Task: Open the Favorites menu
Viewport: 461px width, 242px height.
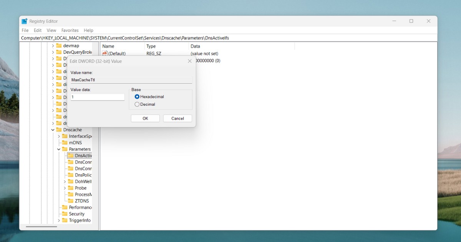Action: coord(70,30)
